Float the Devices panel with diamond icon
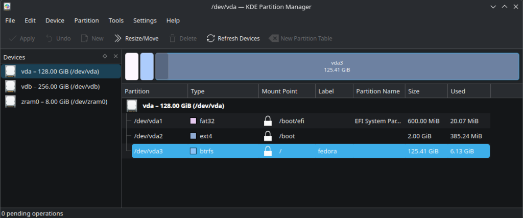Screen dimensions: 523x218 tap(105, 56)
